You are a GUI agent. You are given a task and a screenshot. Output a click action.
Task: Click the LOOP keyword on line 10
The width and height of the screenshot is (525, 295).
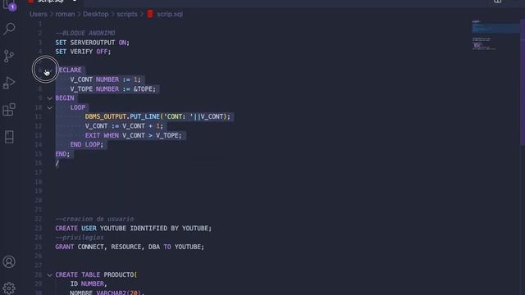(x=78, y=107)
